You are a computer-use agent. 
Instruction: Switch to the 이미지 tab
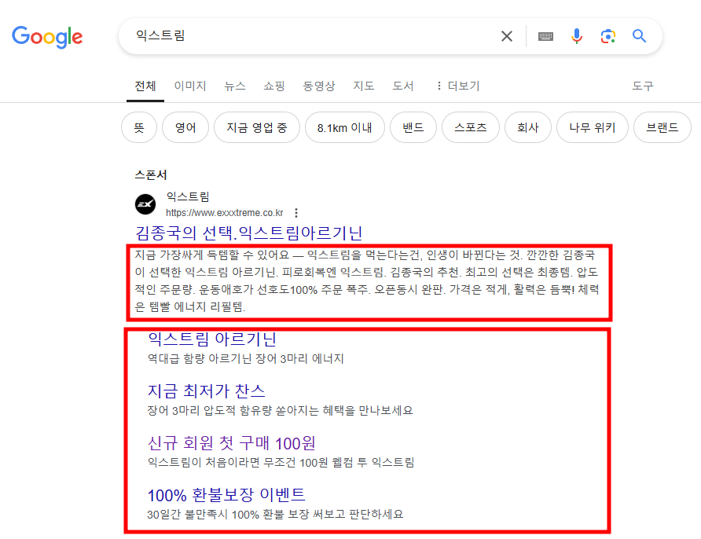[x=190, y=86]
